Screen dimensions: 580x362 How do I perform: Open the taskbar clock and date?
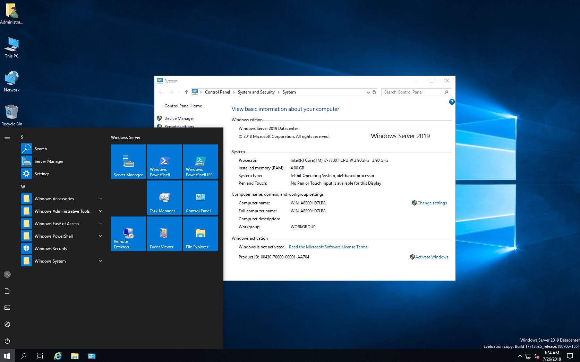(x=552, y=356)
